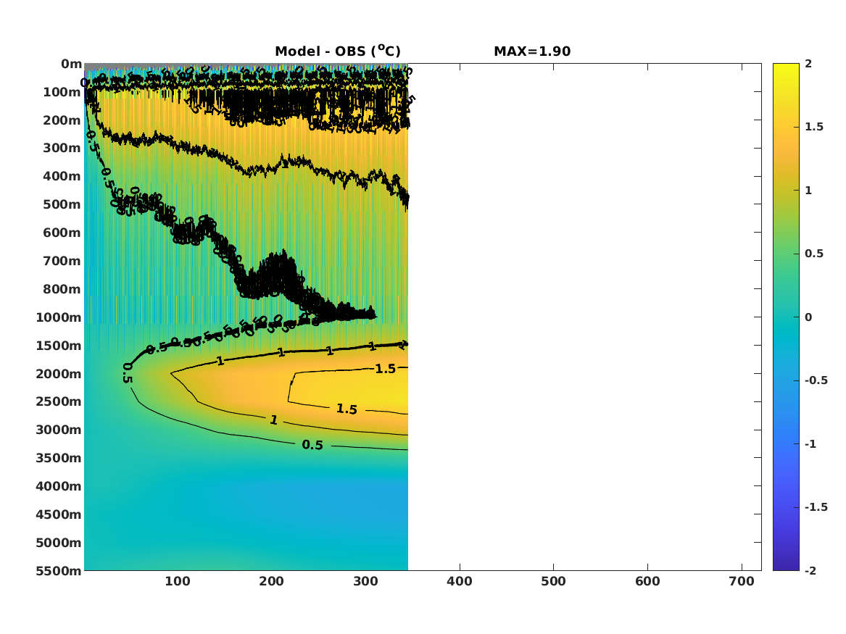846x634 pixels.
Task: Pick the "4500m" depth tick label
Action: point(59,514)
